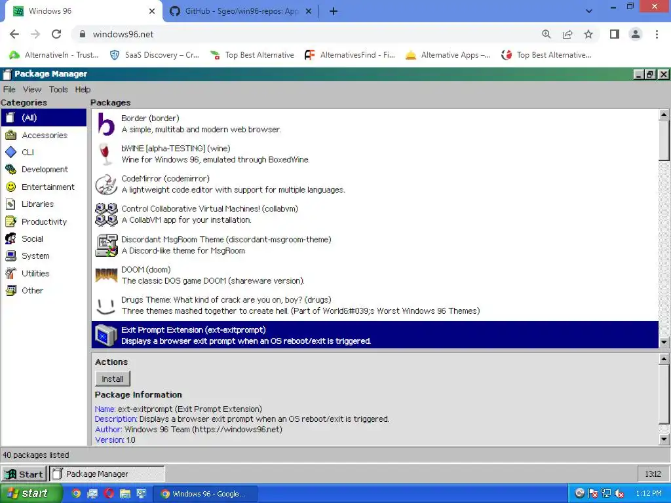Open Alternative Apps bookmark
Image resolution: width=671 pixels, height=503 pixels.
pos(448,55)
